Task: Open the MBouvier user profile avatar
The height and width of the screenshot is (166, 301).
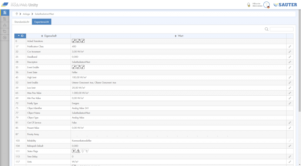Action: pos(266,5)
